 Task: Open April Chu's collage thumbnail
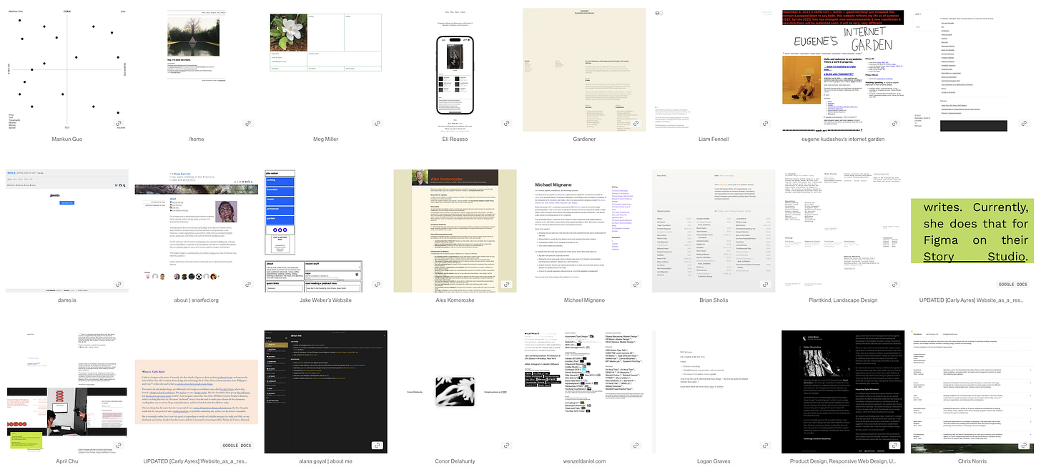tap(68, 391)
